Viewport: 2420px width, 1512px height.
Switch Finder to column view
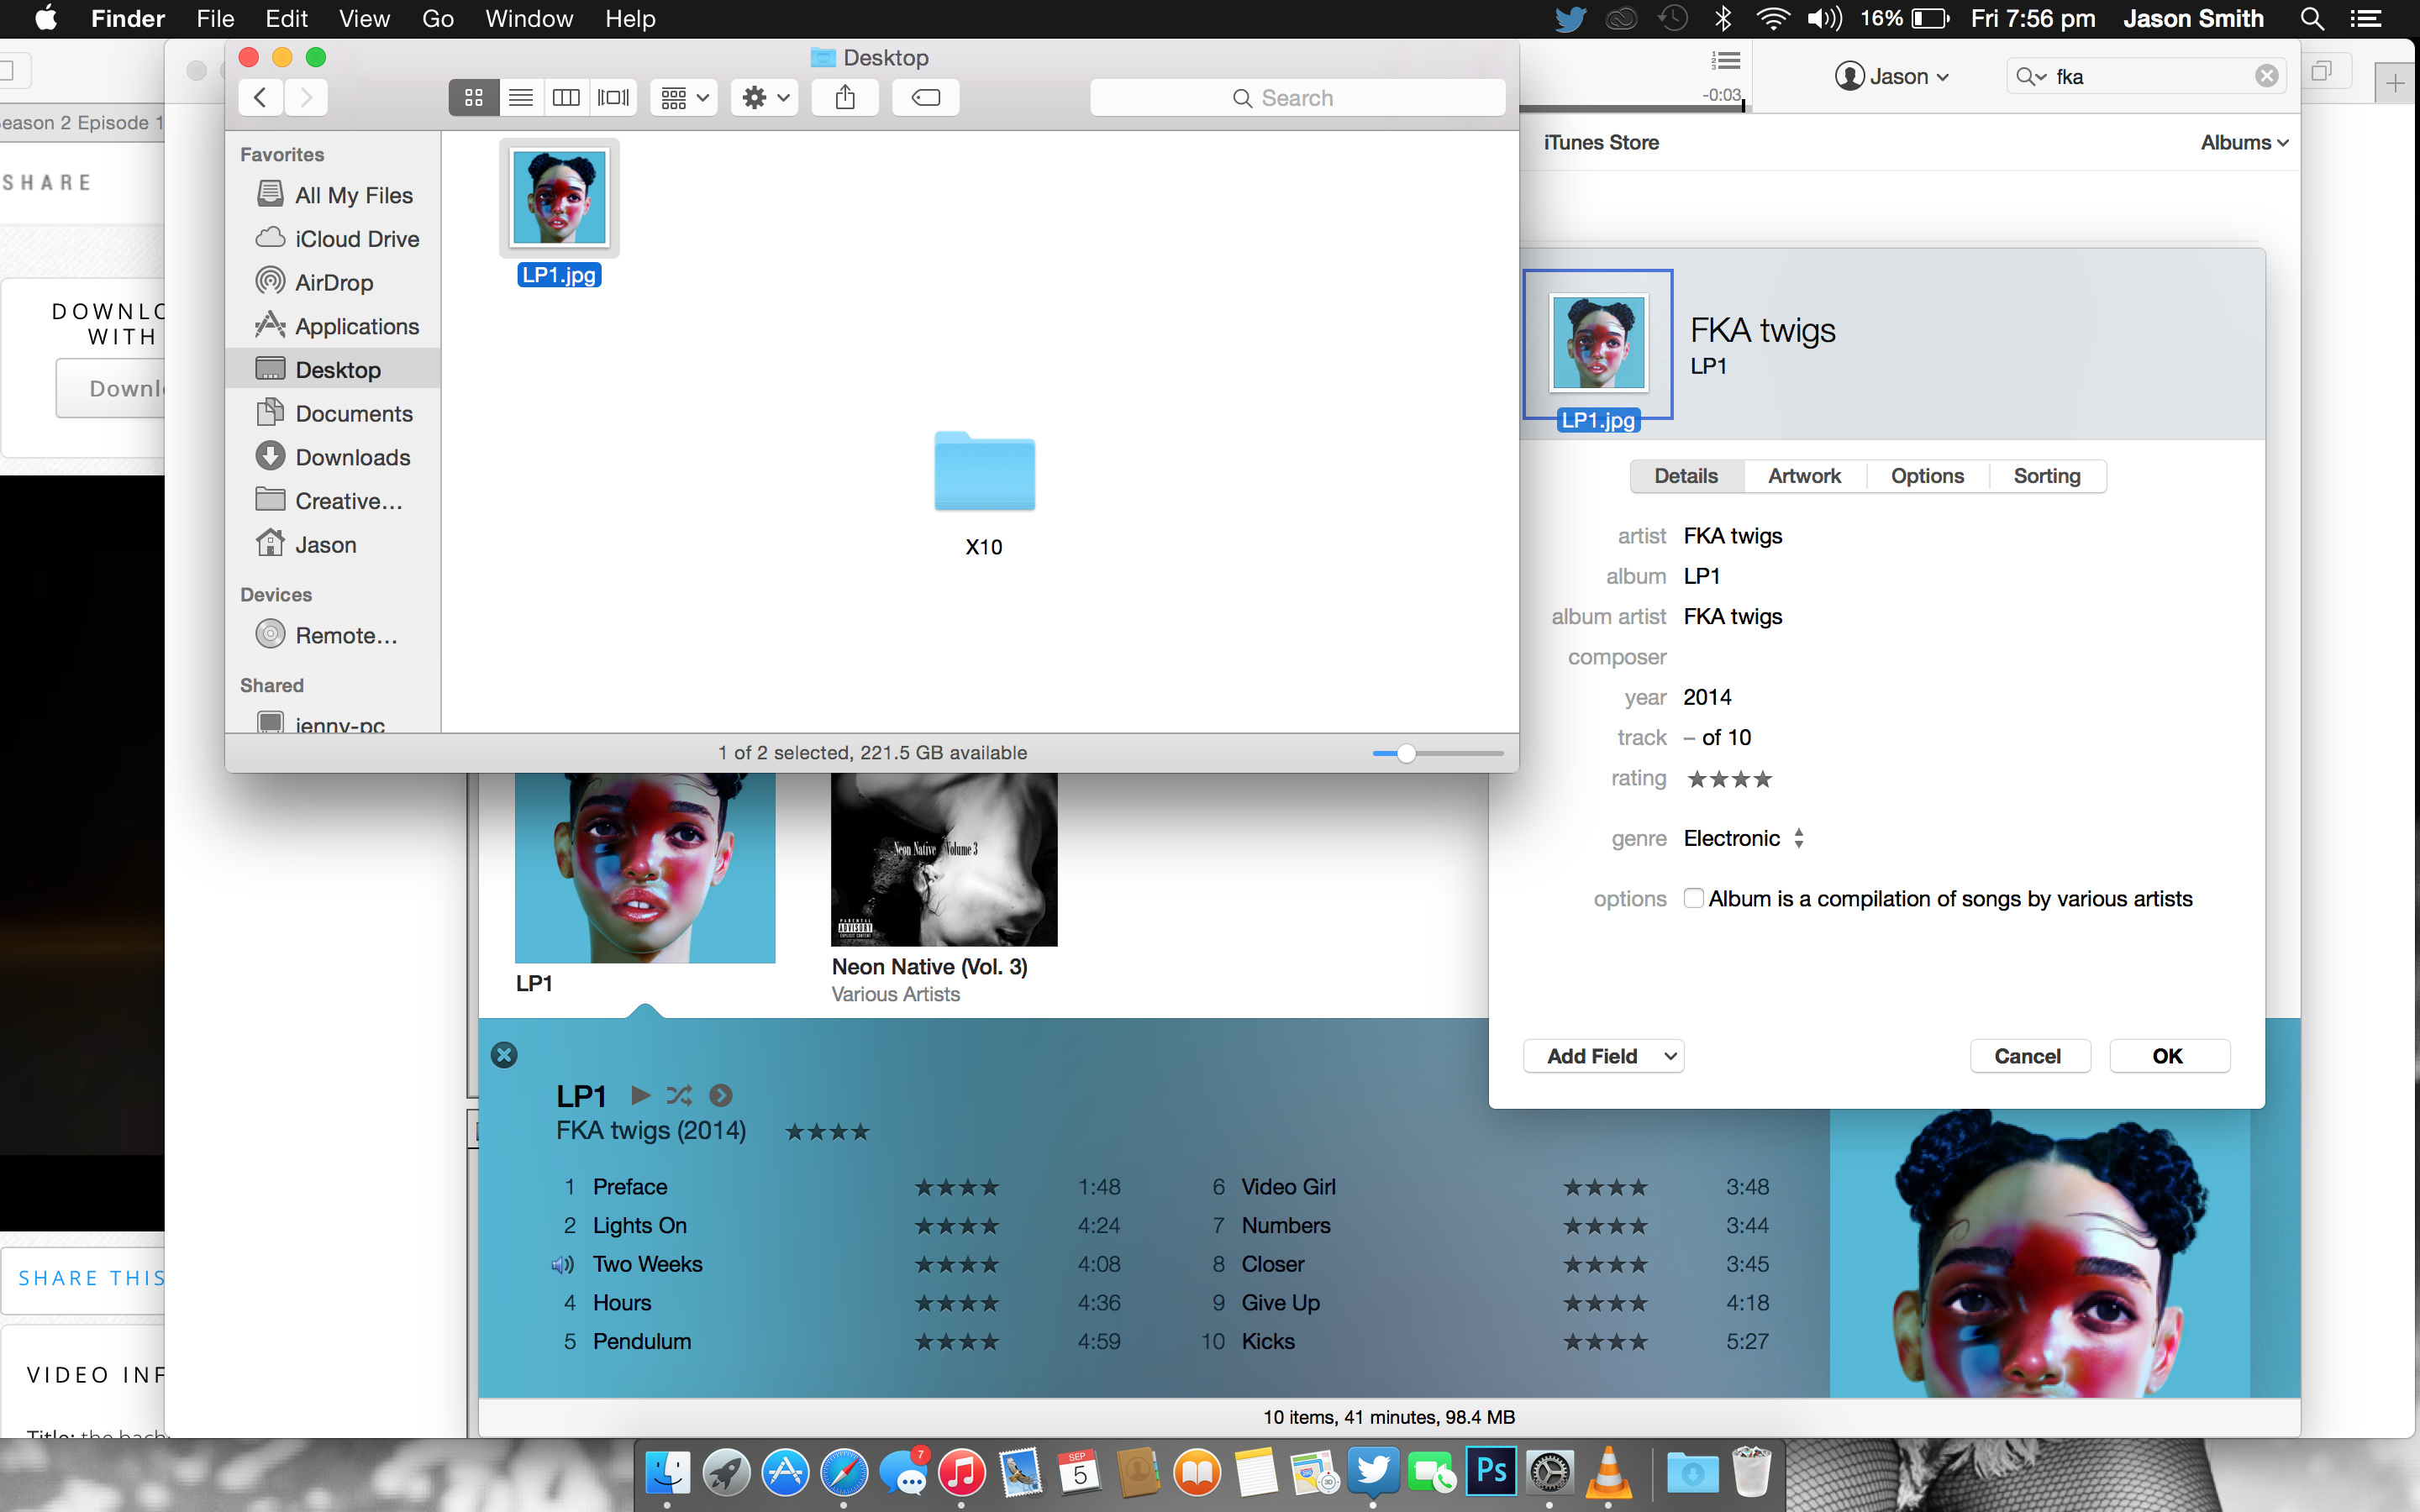[566, 97]
